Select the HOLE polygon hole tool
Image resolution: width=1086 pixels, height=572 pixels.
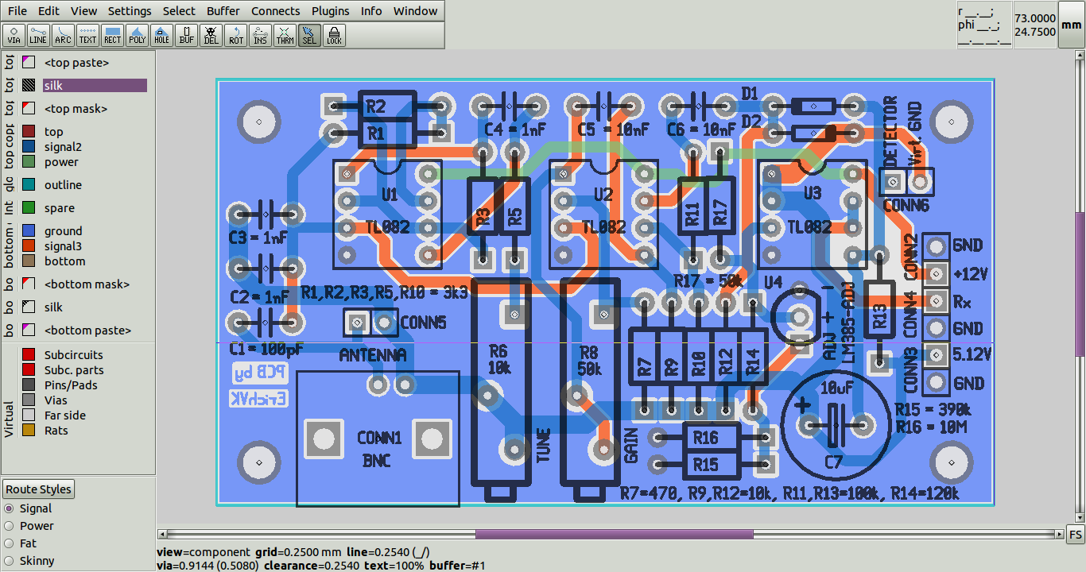(161, 35)
